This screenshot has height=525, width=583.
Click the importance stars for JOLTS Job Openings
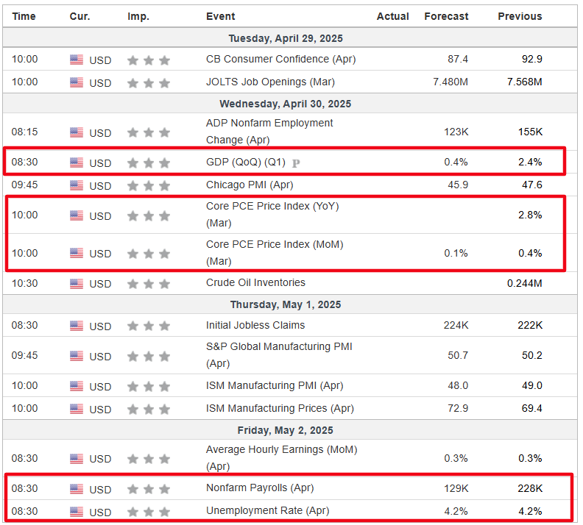149,82
